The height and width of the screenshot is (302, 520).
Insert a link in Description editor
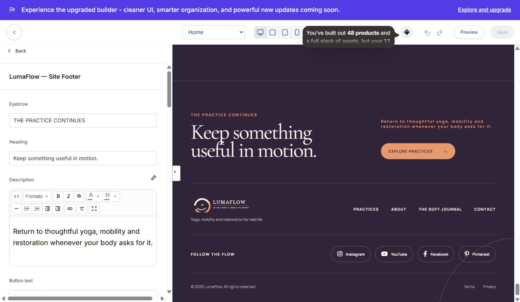(70, 209)
